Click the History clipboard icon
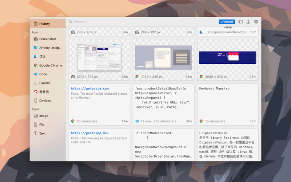The image size is (291, 182). (36, 24)
